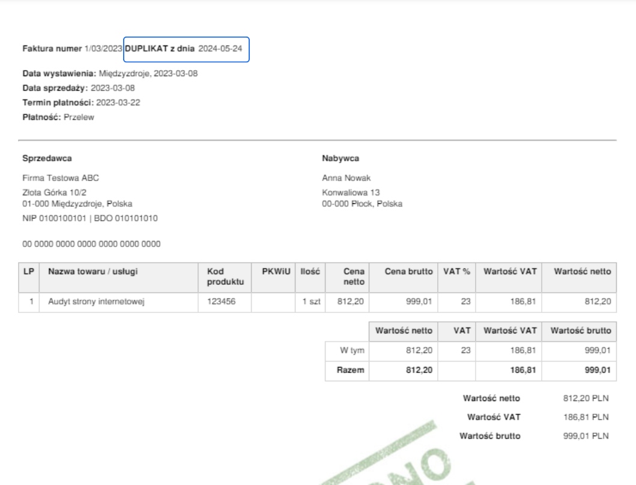
Task: Select the payment method 'Przelew'
Action: pyautogui.click(x=79, y=118)
